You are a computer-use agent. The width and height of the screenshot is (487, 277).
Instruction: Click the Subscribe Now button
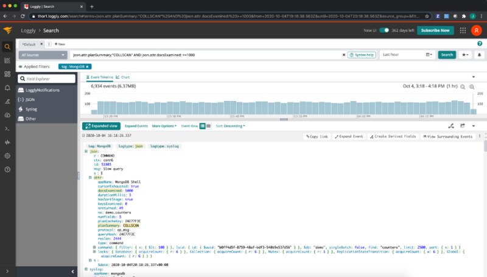(435, 30)
